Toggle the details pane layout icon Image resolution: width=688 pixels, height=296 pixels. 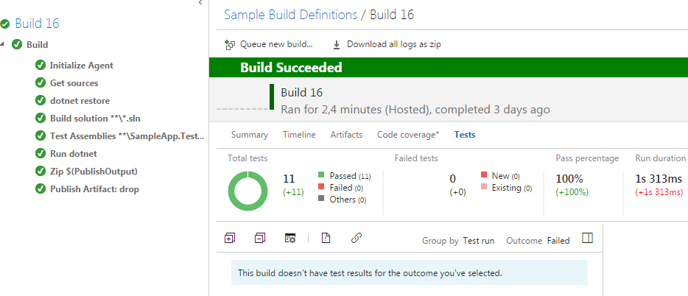[x=587, y=238]
